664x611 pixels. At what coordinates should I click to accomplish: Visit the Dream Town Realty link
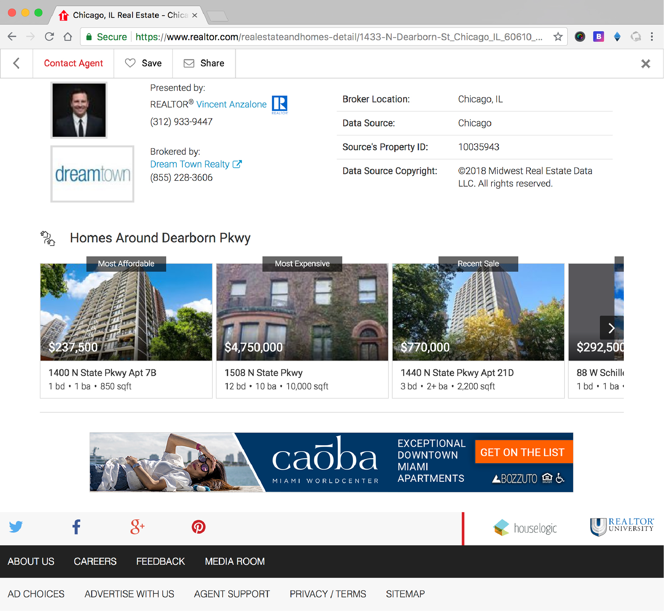pos(190,164)
